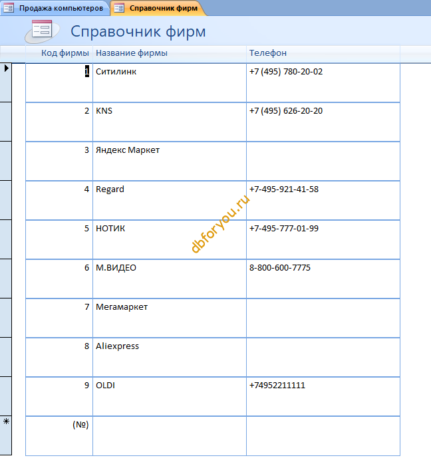The width and height of the screenshot is (431, 470).
Task: Click phone field +7 (495) 626-20-20
Action: pyautogui.click(x=323, y=122)
